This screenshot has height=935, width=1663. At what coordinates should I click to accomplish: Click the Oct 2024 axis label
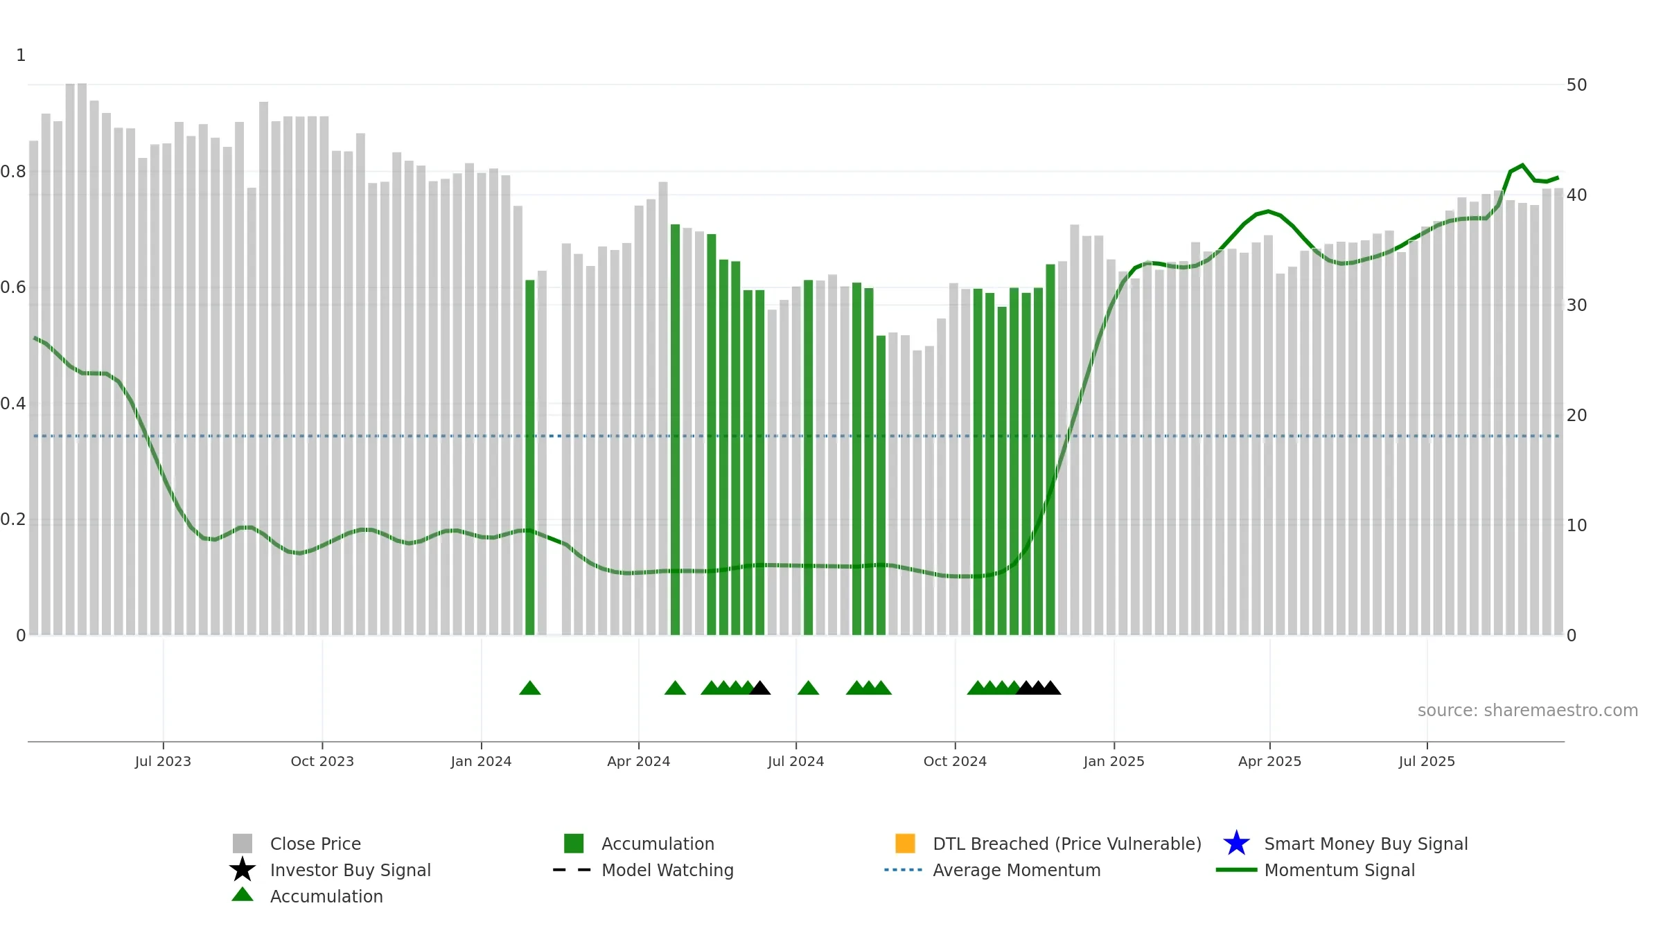(x=955, y=761)
